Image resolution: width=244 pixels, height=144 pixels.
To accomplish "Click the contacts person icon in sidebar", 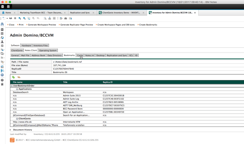I will coord(2,42).
